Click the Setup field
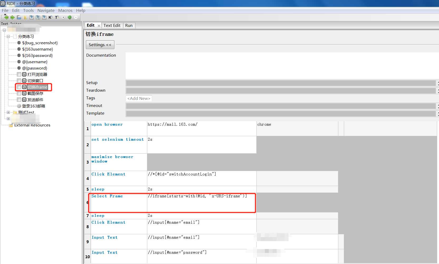 click(x=281, y=83)
